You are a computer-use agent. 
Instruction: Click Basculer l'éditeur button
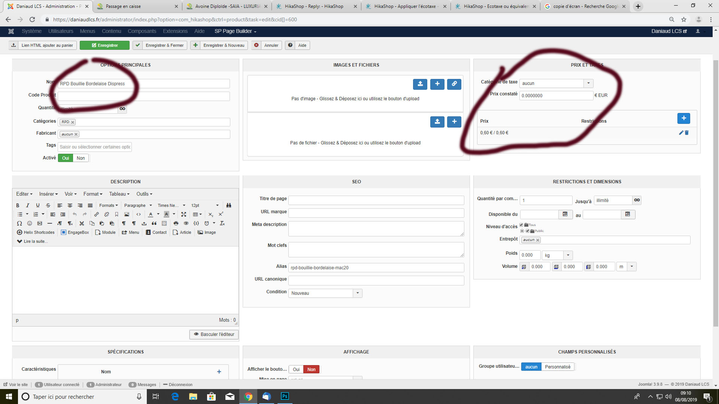pyautogui.click(x=214, y=334)
